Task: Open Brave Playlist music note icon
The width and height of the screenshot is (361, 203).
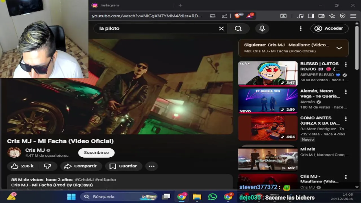Action: pyautogui.click(x=300, y=16)
